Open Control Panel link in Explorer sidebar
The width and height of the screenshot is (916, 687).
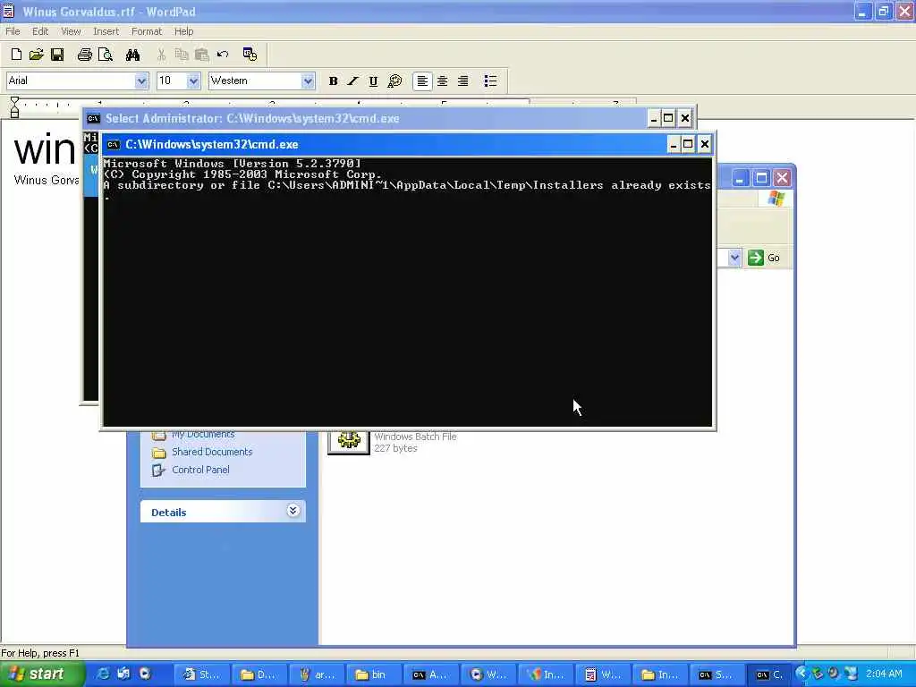pyautogui.click(x=200, y=470)
